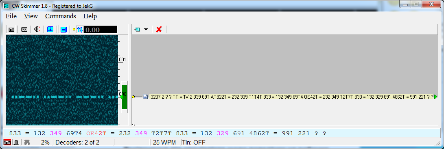Click the green arrow at end of decoded line
Viewport: 444px width, 149px height.
[x=435, y=97]
